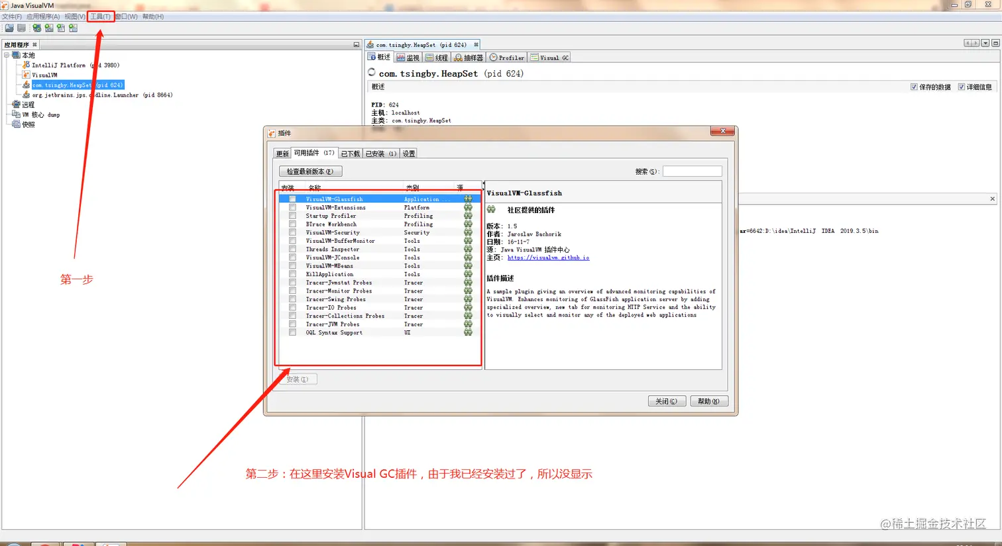Viewport: 1002px width, 546px height.
Task: Click the document tabs scroll arrows
Action: (972, 43)
